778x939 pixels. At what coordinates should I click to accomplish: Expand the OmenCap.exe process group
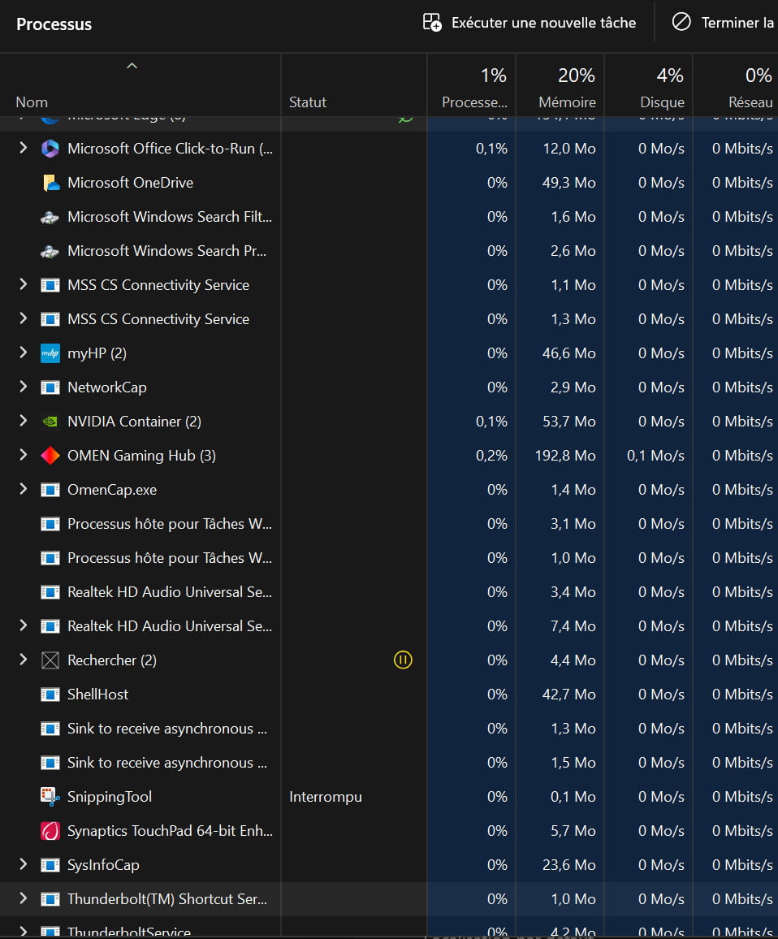pos(23,489)
